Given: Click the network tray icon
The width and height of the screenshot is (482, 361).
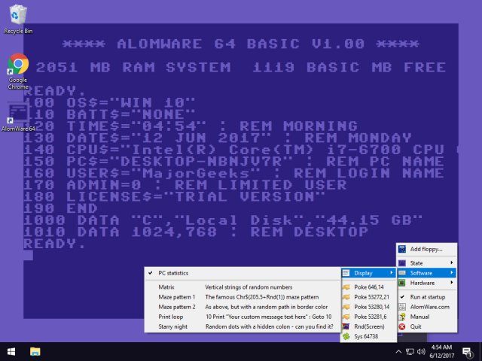Looking at the screenshot, I should 410,352.
